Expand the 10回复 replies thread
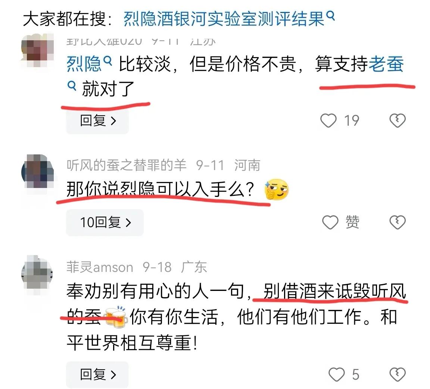Viewport: 430px width, 389px height. 105,222
